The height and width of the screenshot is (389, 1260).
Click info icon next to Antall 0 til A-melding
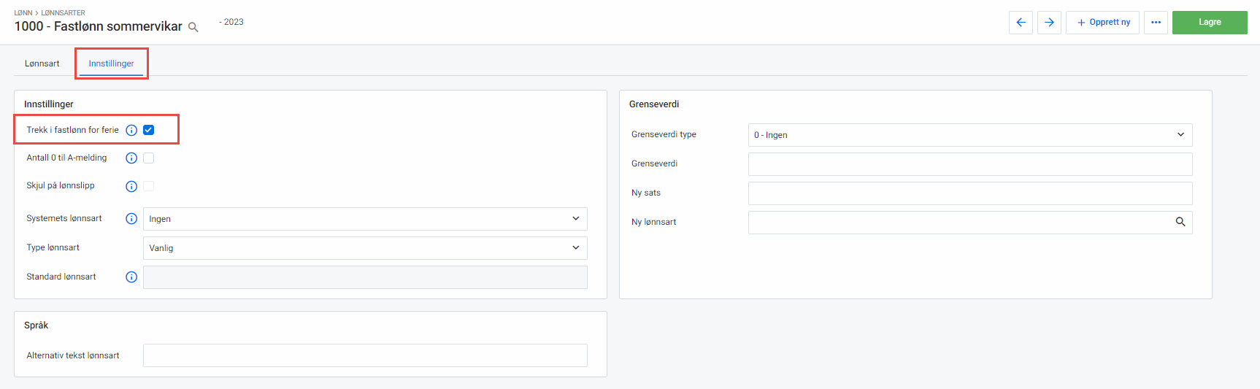(131, 158)
